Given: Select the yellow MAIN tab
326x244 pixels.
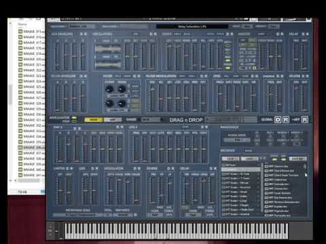Looking at the screenshot, I should (94, 120).
